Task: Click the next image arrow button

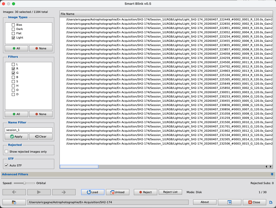Action: (64, 192)
